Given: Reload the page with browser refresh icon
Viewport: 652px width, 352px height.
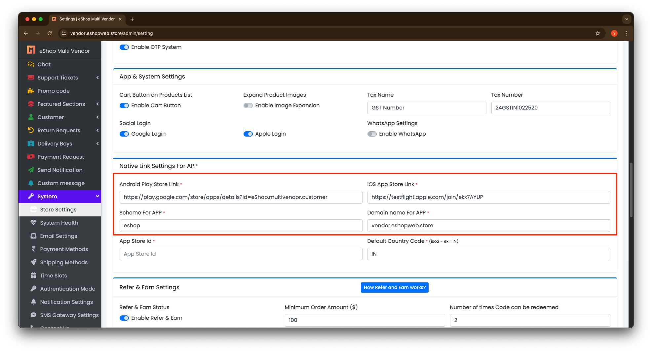Looking at the screenshot, I should coord(50,33).
